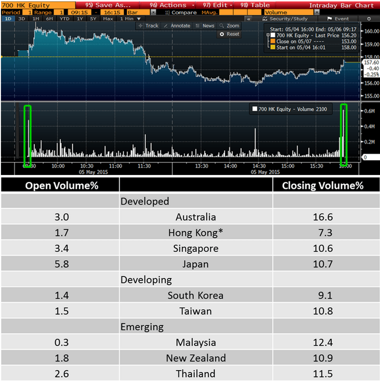Toggle 700 HK Equity Volume legend checkbox
The height and width of the screenshot is (381, 380).
pyautogui.click(x=254, y=109)
